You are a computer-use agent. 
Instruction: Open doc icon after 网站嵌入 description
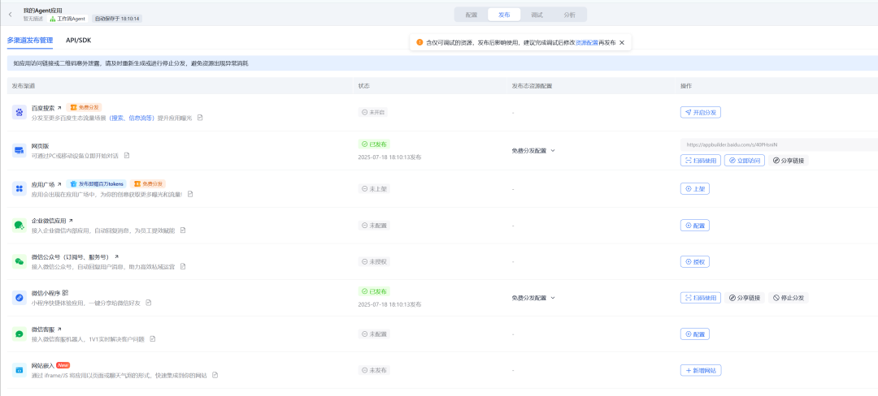tap(215, 376)
